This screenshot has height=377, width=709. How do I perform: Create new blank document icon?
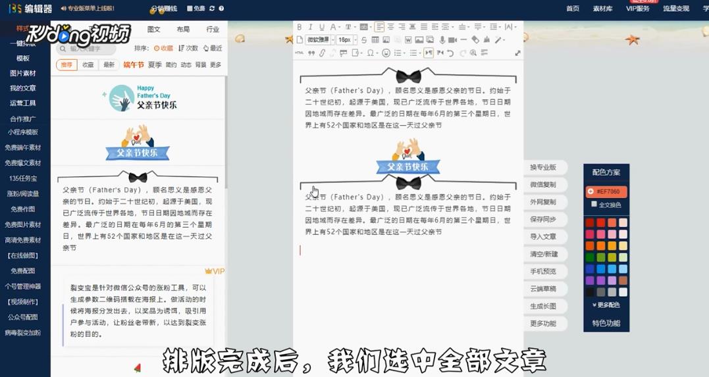coord(300,39)
